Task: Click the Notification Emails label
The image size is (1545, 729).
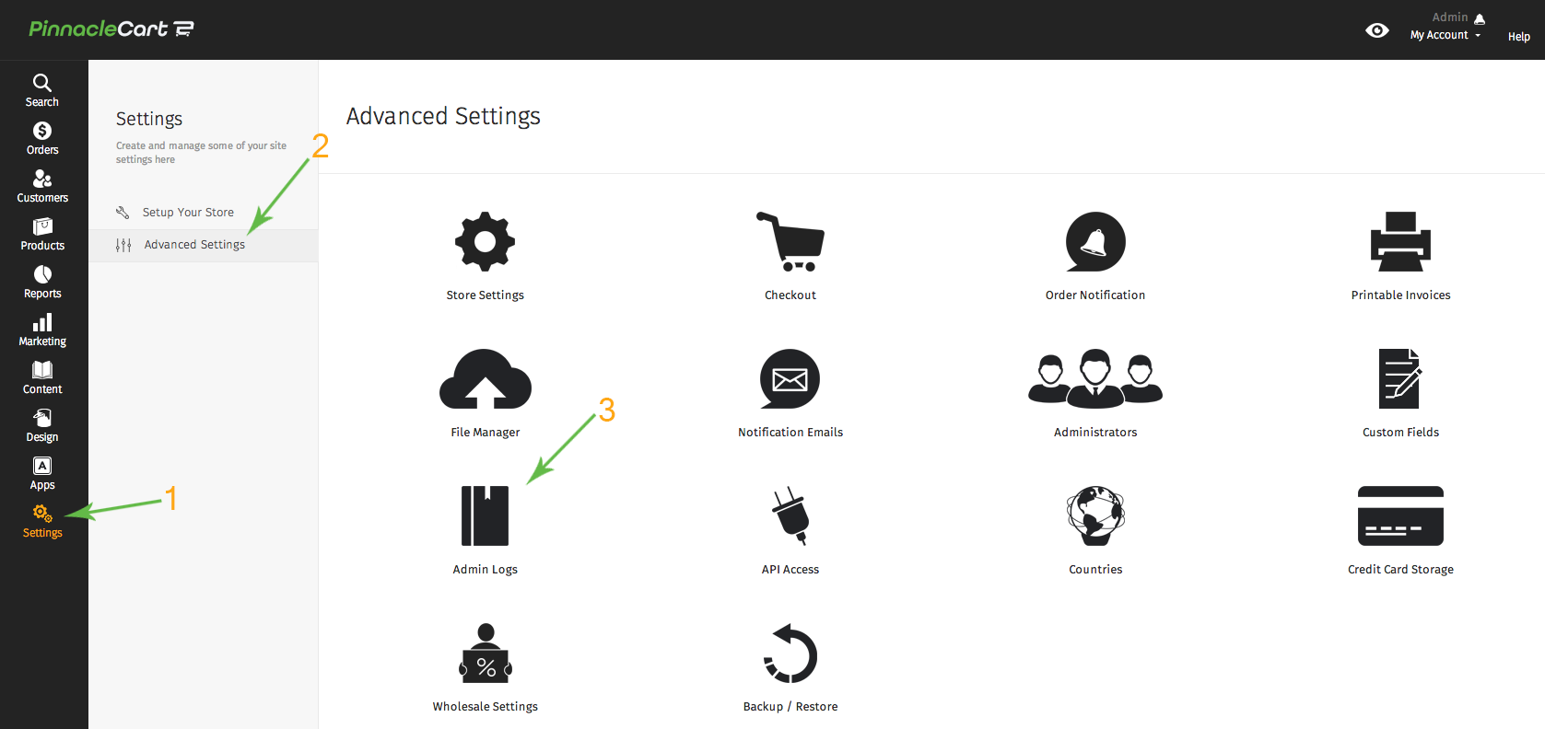Action: [790, 433]
